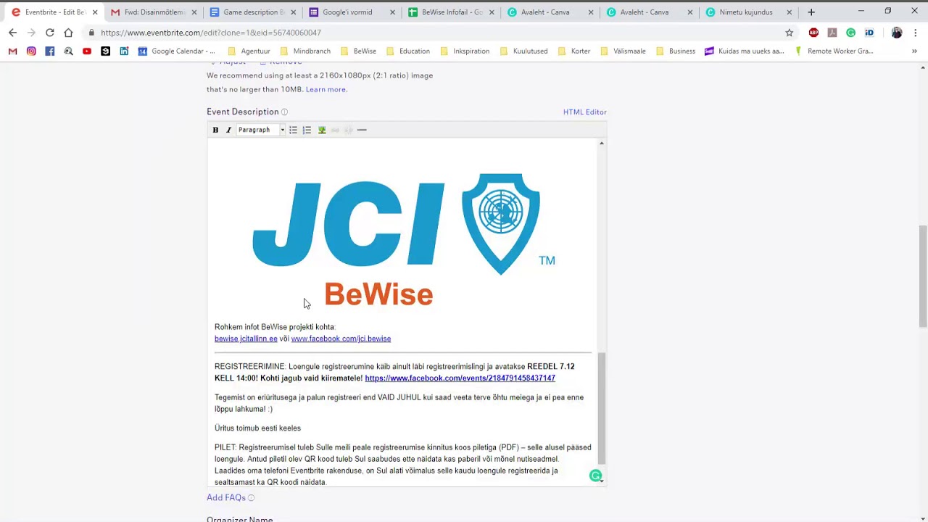This screenshot has height=522, width=928.
Task: Click Add FAQs
Action: pyautogui.click(x=225, y=497)
